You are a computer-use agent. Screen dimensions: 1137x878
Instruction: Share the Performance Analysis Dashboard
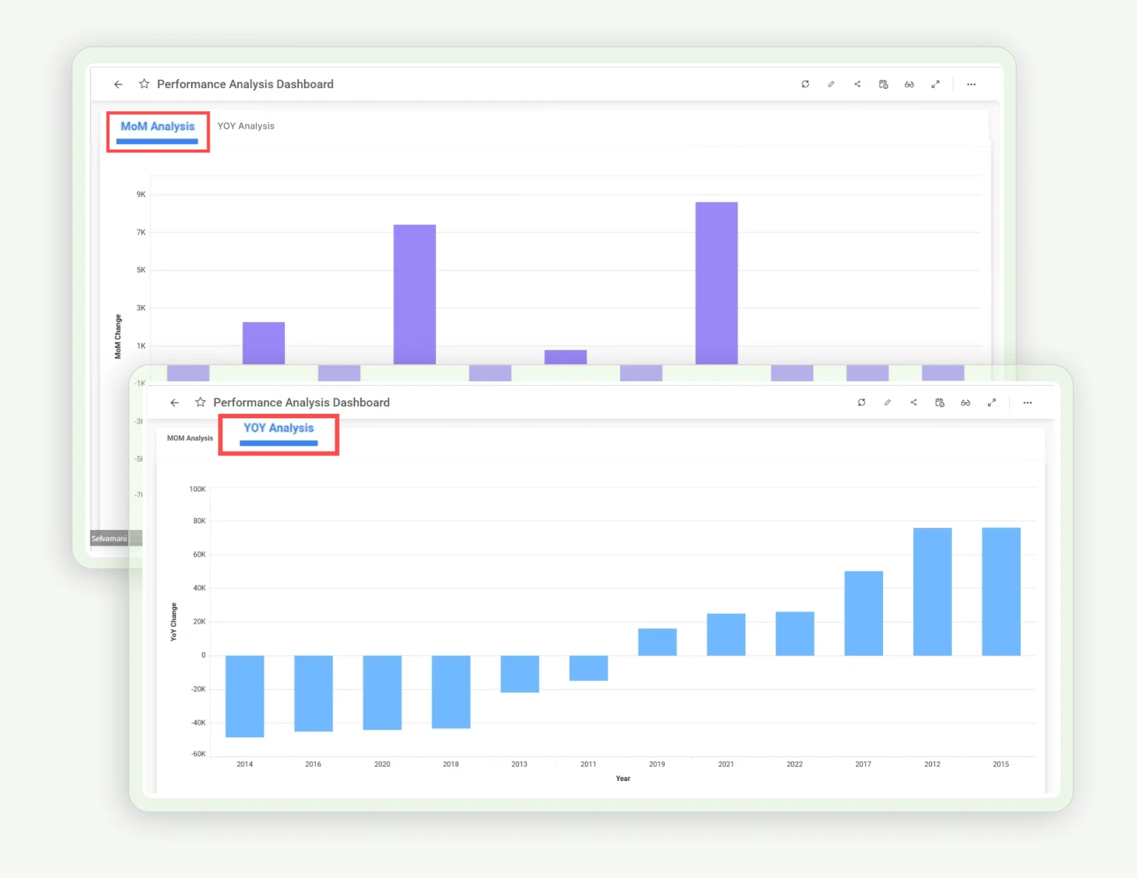click(857, 84)
